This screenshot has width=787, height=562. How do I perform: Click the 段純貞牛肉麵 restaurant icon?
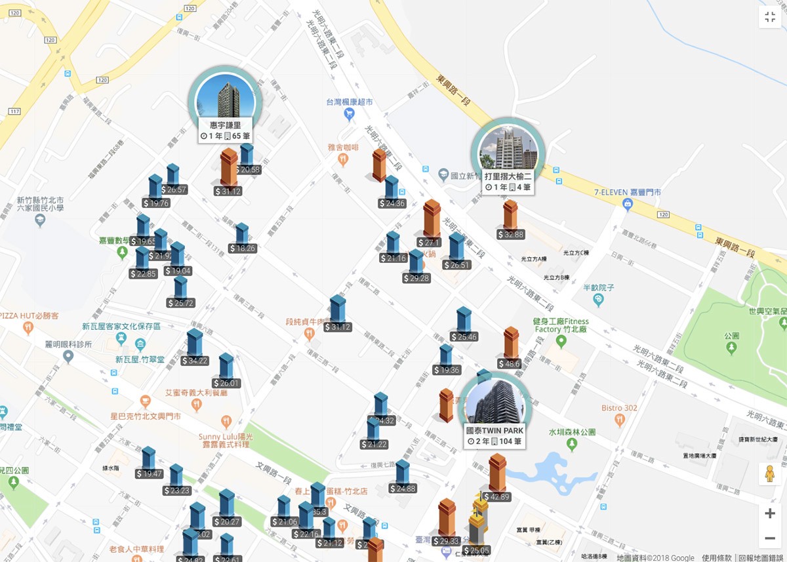tap(310, 334)
